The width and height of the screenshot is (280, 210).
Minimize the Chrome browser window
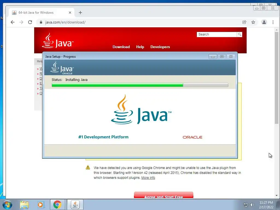coord(257,8)
